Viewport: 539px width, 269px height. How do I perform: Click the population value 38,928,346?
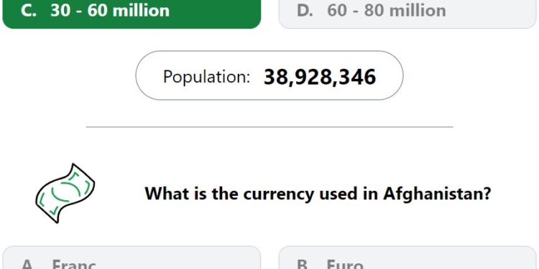[x=320, y=77]
